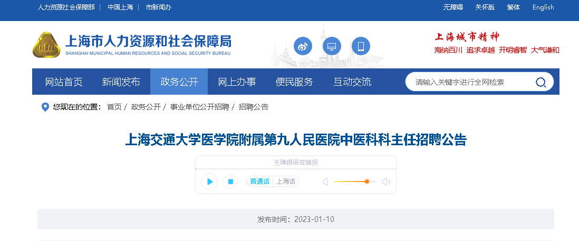Go to 政务公开 breadcrumb

coord(146,107)
